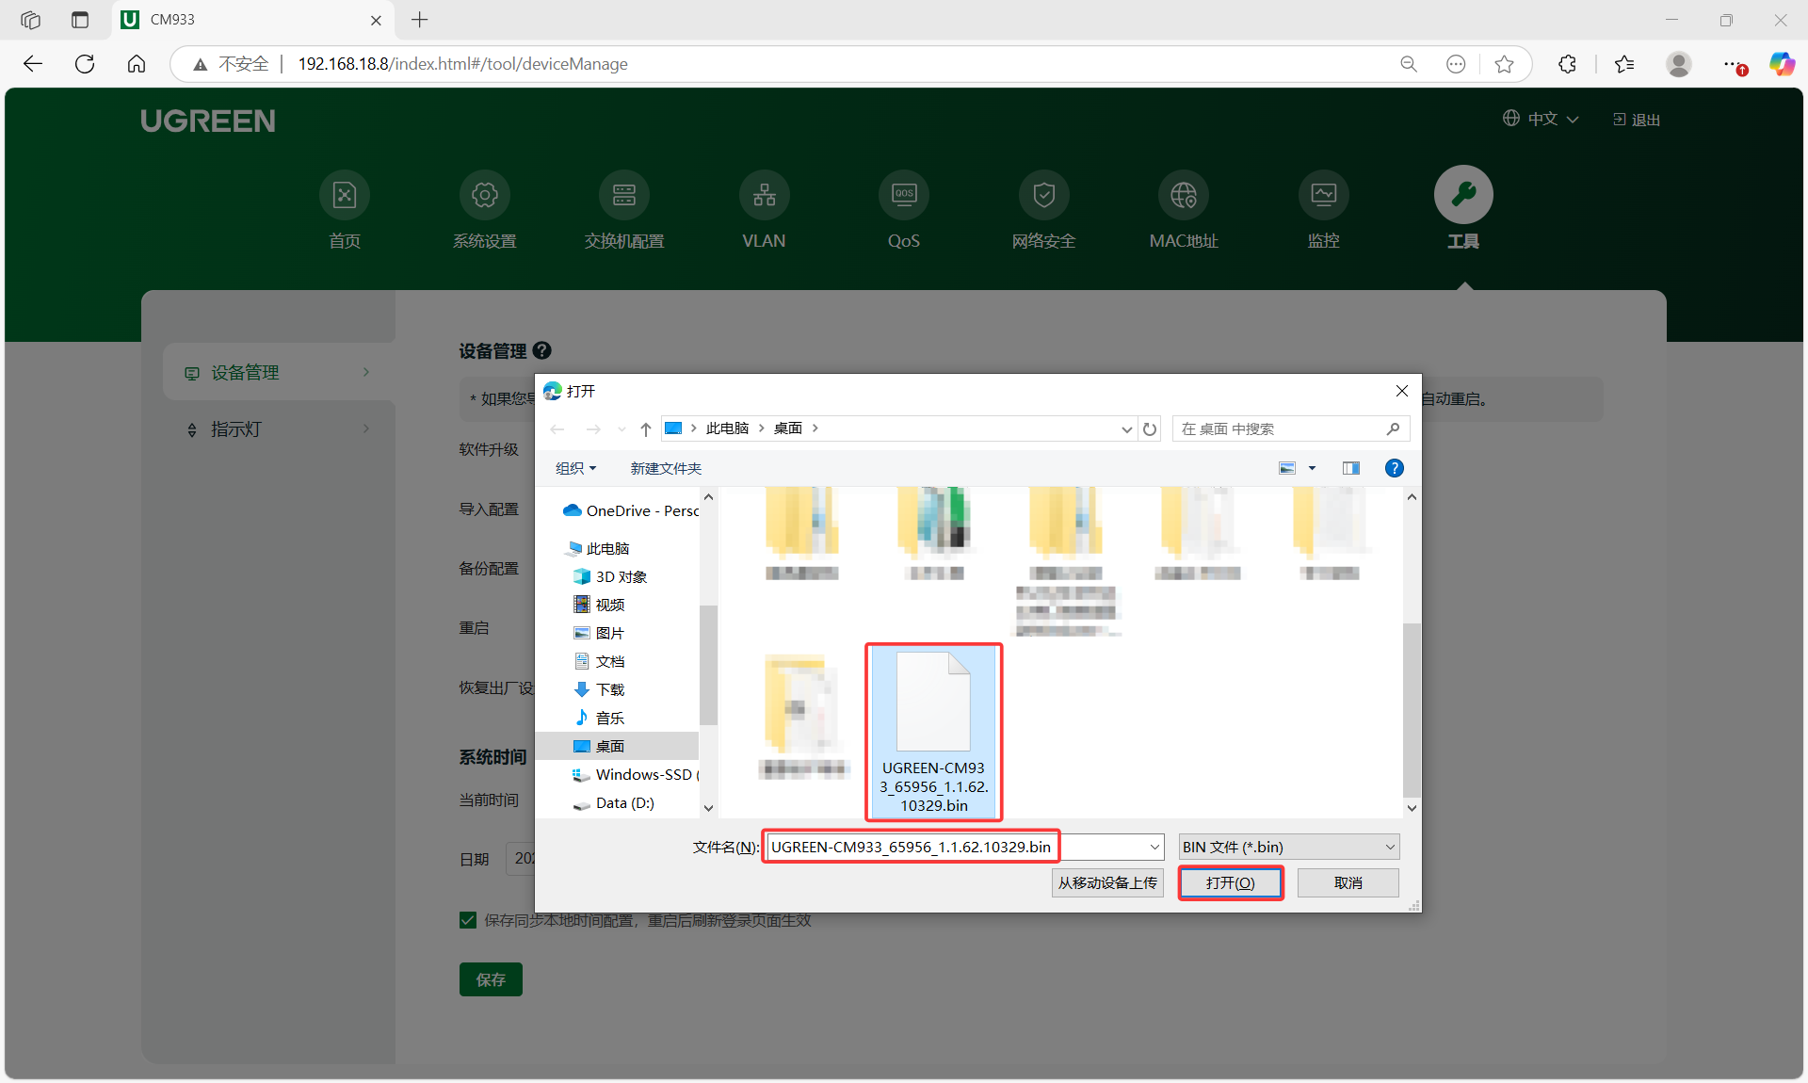This screenshot has height=1083, width=1808.
Task: Add this page to favorites
Action: tap(1504, 64)
